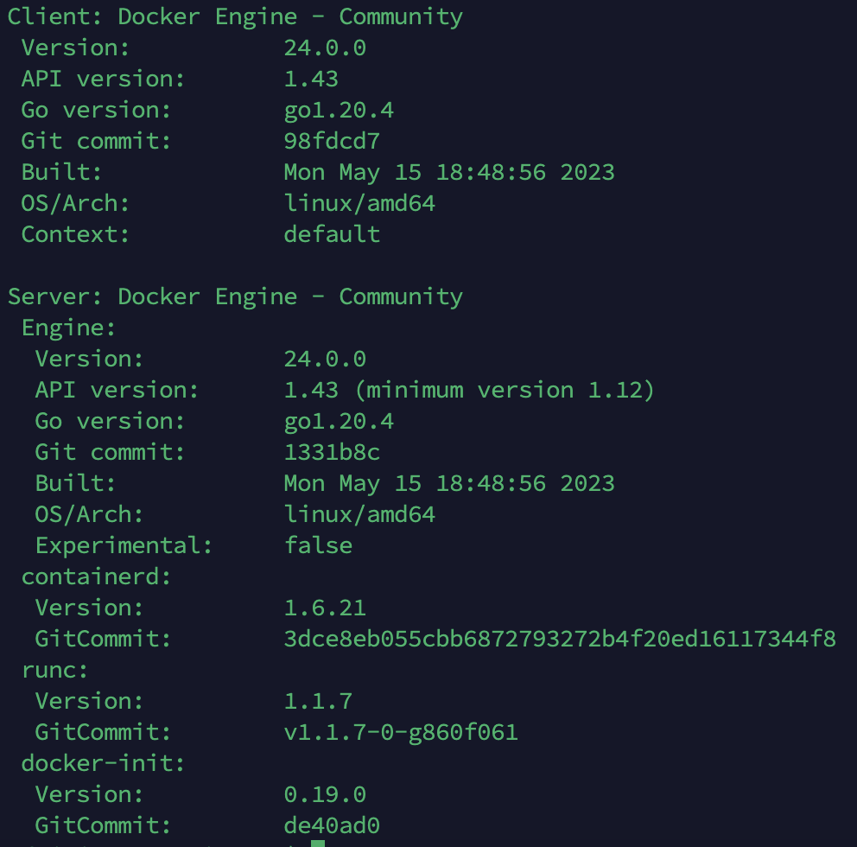Click the Client API version 1.43
The image size is (857, 847).
311,80
